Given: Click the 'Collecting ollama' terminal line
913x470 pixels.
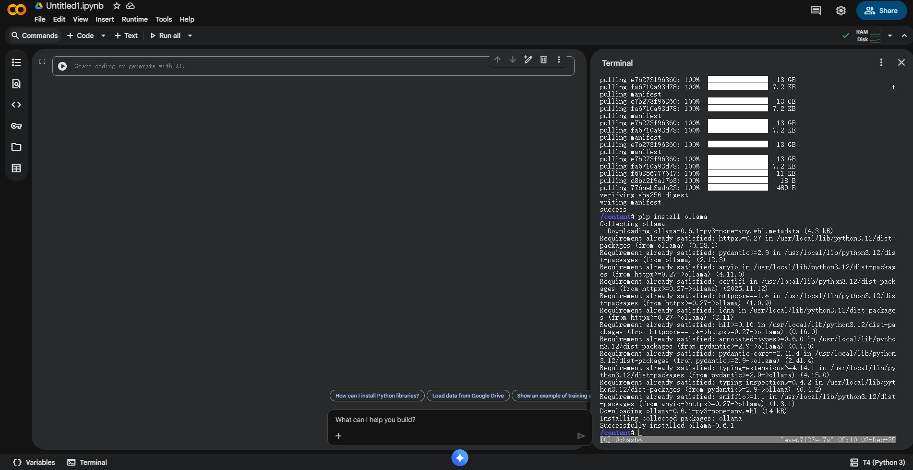Looking at the screenshot, I should click(x=632, y=224).
